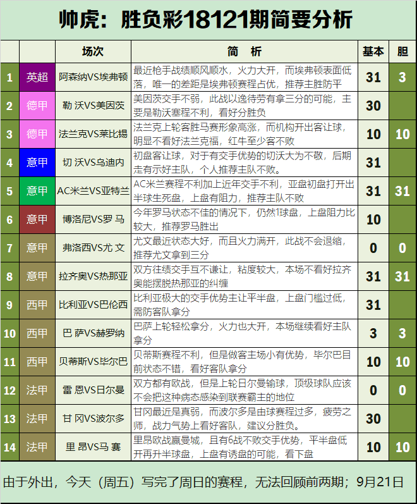Click the 英超 league cell
417x504 pixels.
coord(37,77)
